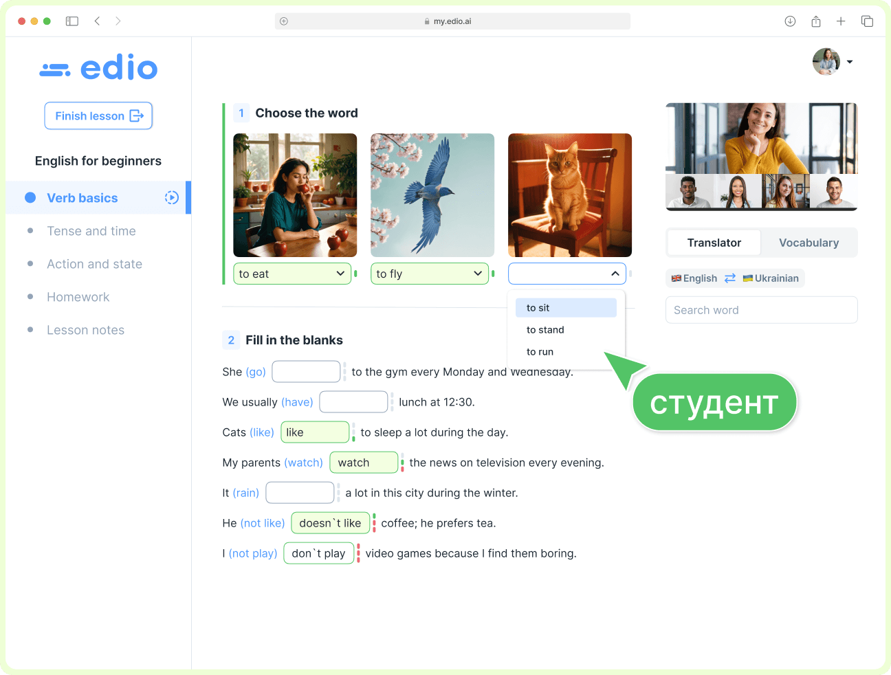Screen dimensions: 891x675
Task: Select the "Homework" lesson bullet
Action: click(29, 297)
